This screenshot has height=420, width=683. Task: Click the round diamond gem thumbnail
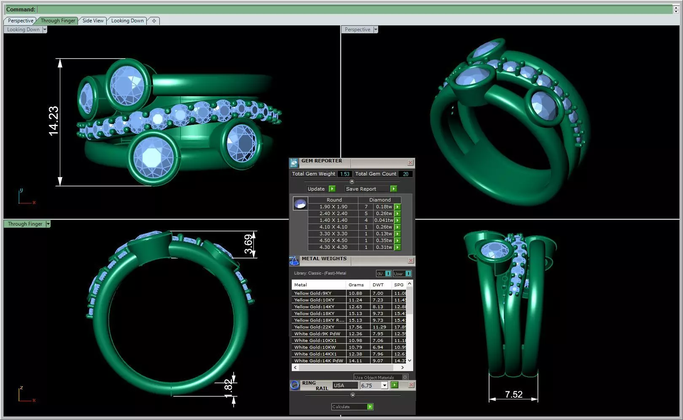point(300,204)
